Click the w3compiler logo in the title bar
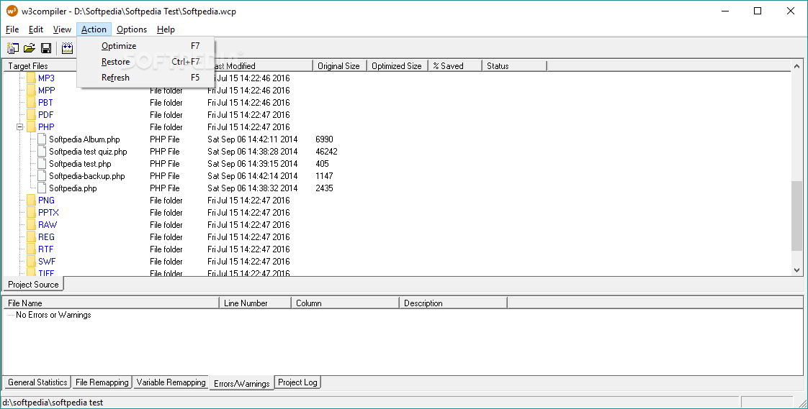Screen dimensions: 808x409 pos(12,11)
